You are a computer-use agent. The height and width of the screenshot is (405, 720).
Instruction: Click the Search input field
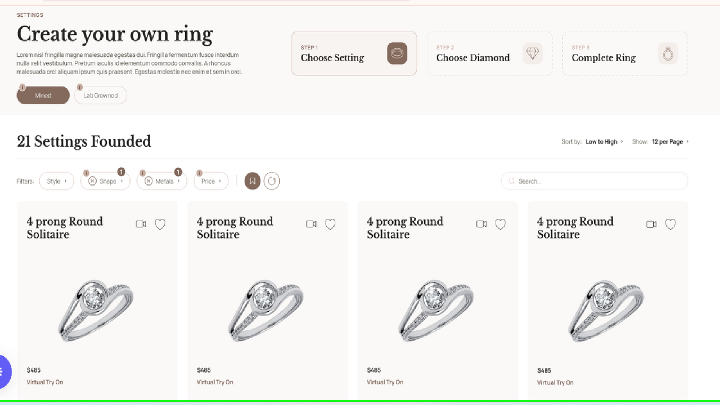[x=594, y=181]
